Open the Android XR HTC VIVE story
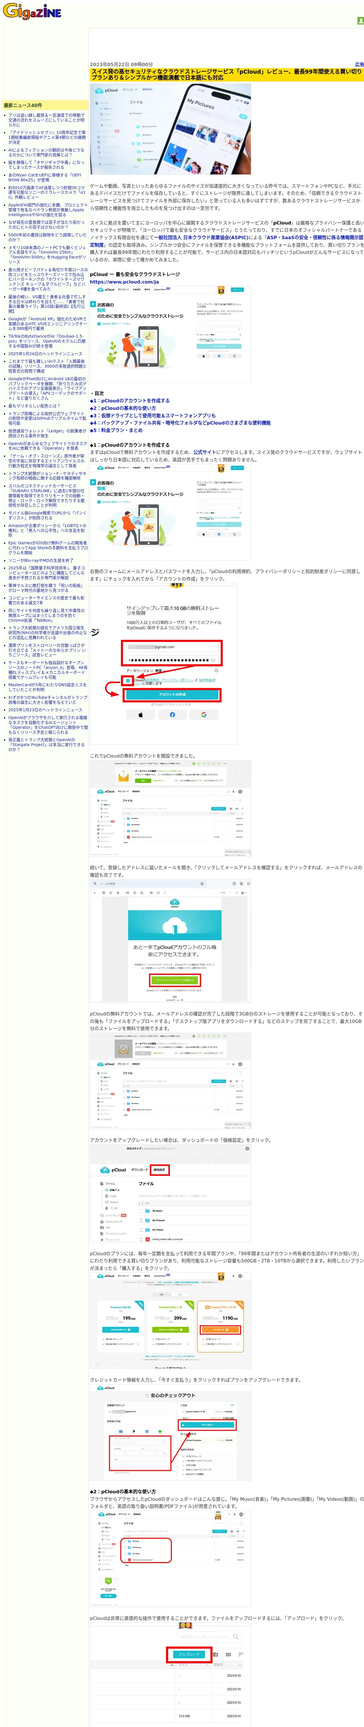 point(47,323)
